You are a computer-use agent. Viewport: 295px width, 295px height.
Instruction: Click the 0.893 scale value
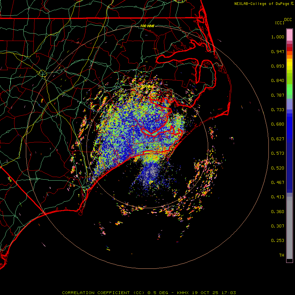(278, 66)
